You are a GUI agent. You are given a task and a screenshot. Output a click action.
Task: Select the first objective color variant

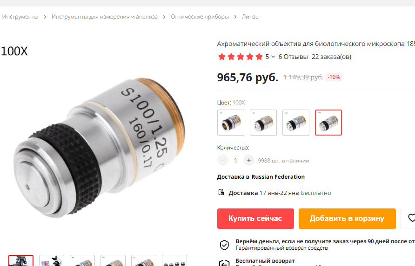[231, 123]
